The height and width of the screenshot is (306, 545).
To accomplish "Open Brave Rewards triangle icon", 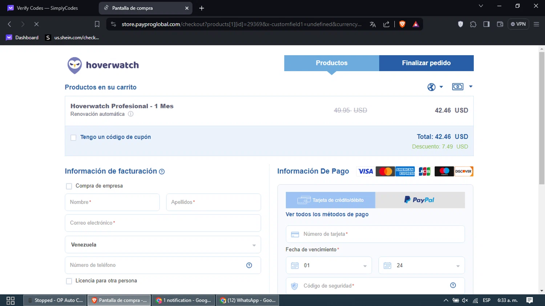I will pos(416,24).
